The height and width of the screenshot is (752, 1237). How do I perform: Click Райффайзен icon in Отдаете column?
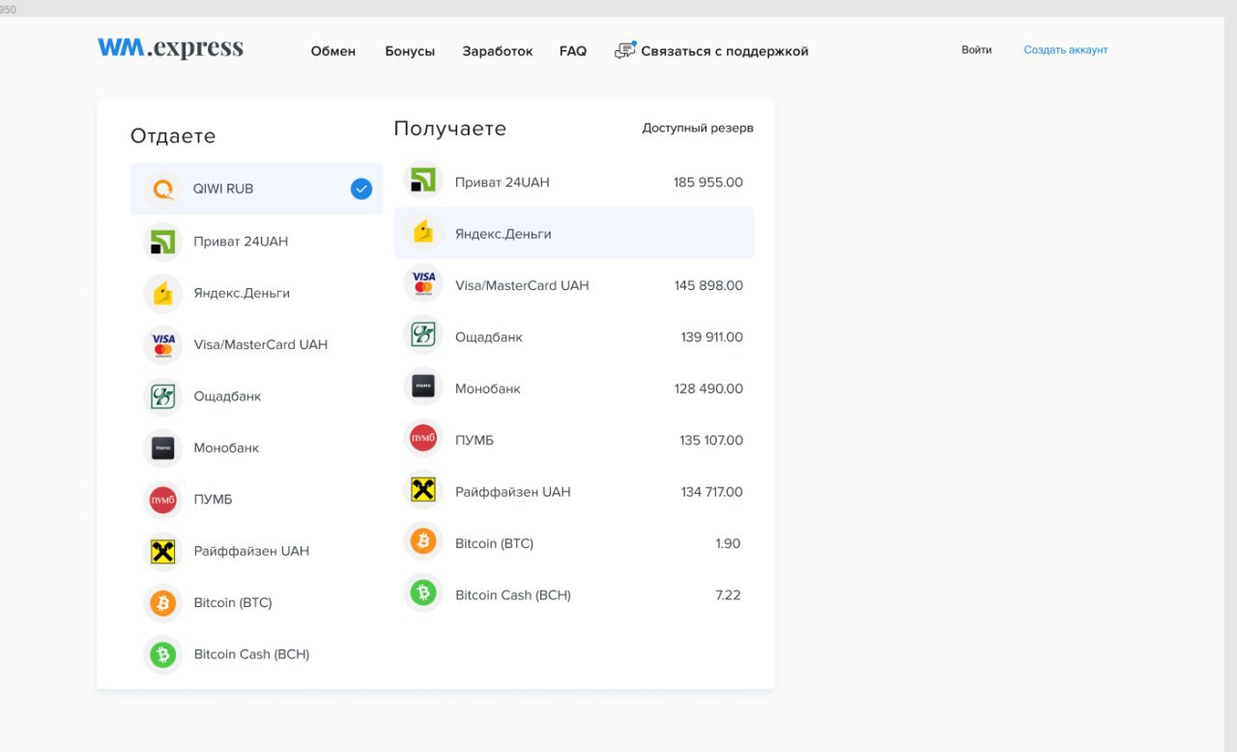pyautogui.click(x=163, y=551)
